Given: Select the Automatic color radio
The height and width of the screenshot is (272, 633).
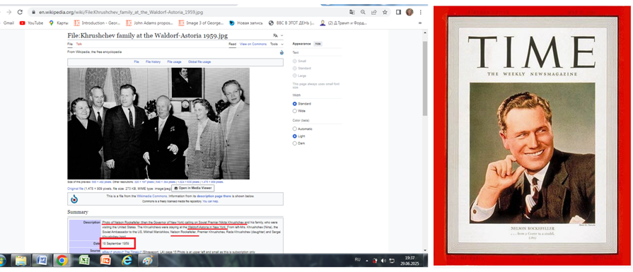Looking at the screenshot, I should (x=295, y=129).
